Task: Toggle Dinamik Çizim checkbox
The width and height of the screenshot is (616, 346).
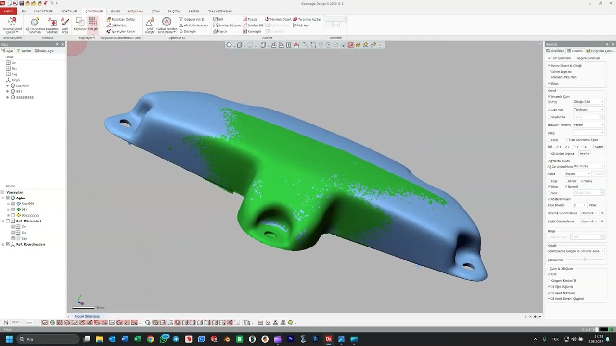Action: (x=549, y=96)
